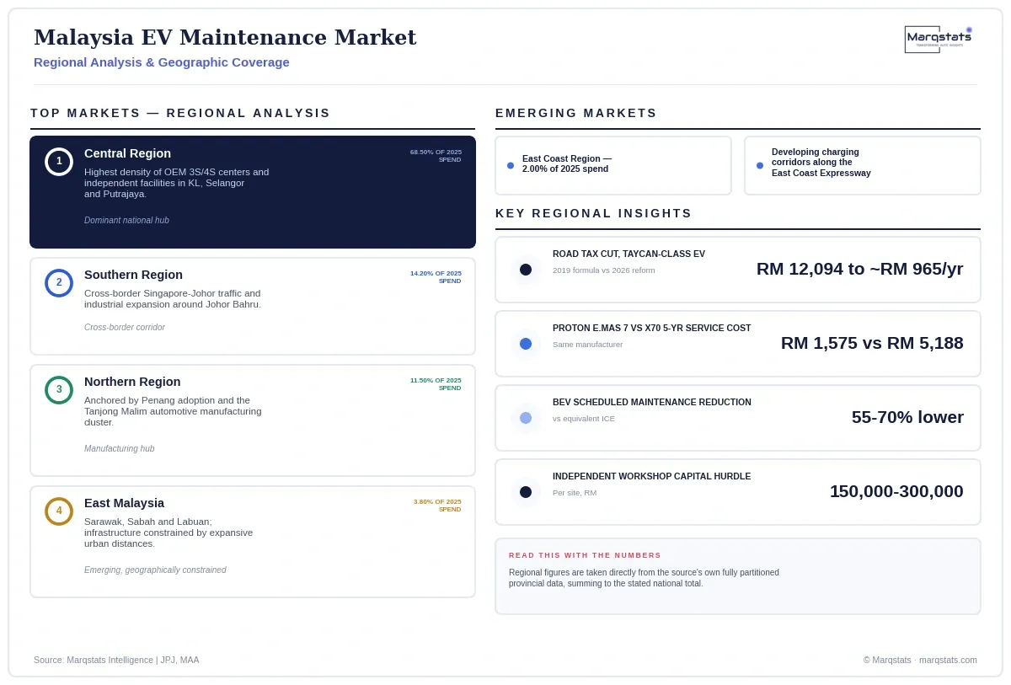Screen dimensions: 1011x685
Task: Click the 'Cross-border Singapore-Johor traffic' description
Action: tap(173, 299)
